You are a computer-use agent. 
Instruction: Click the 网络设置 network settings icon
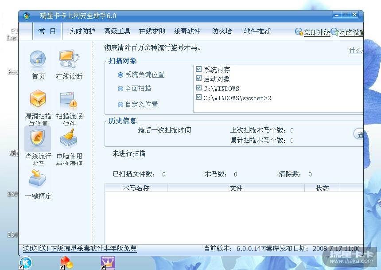click(334, 31)
